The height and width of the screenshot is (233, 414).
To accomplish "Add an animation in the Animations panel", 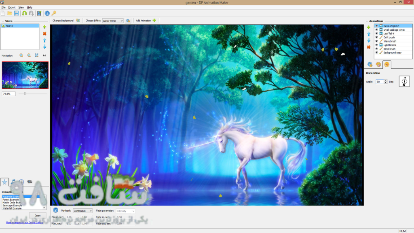I will (x=369, y=28).
